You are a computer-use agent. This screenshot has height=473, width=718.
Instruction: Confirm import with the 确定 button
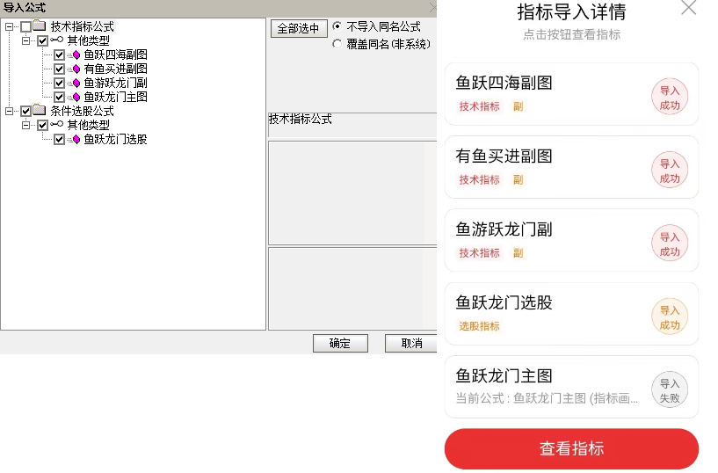tap(340, 344)
